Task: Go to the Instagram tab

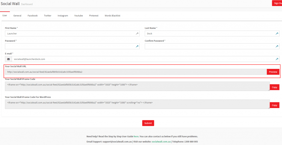Action: 63,16
